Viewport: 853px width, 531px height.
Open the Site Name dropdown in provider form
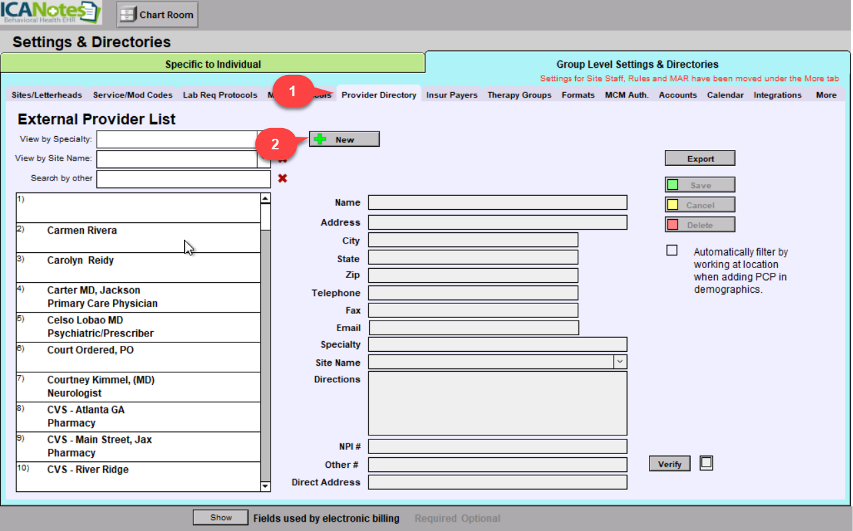point(620,362)
